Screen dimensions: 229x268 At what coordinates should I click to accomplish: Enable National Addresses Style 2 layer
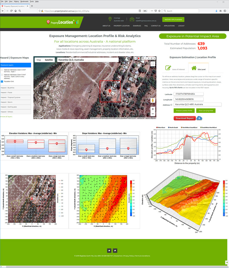click(x=2, y=75)
